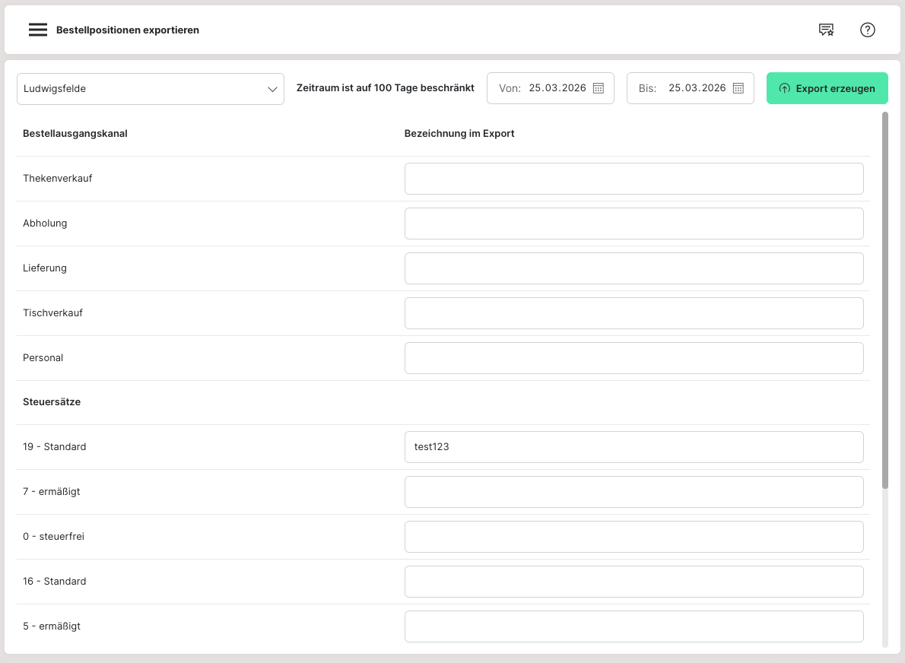Open the calendar for Von date
Screen dimensions: 905x663
point(599,88)
